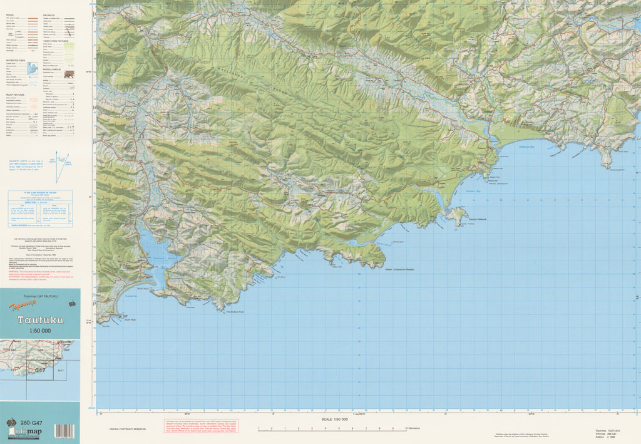Click the ROADS legend heading
Image resolution: width=641 pixels, height=444 pixels.
click(11, 14)
